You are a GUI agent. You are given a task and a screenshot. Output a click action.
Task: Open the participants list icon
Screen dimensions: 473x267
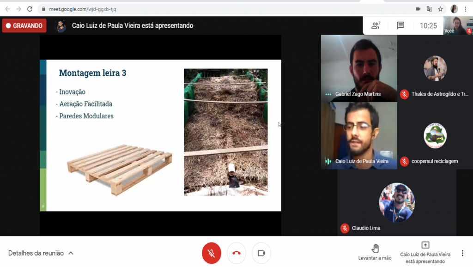click(x=376, y=26)
